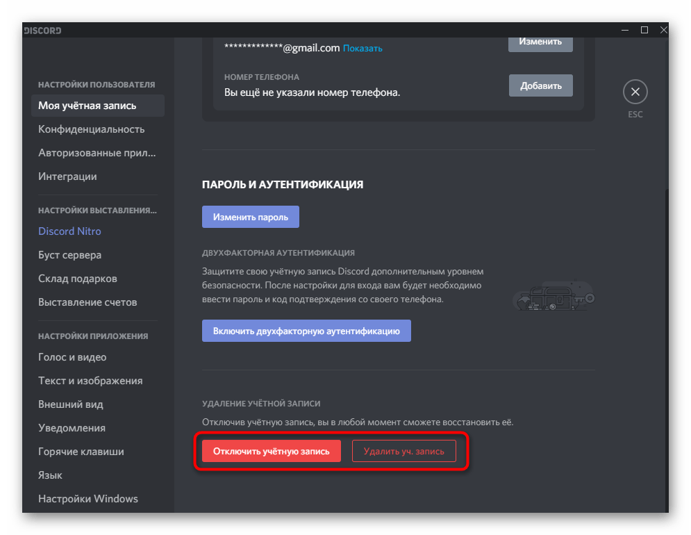Open Голос и видео settings
The width and height of the screenshot is (691, 535).
[72, 357]
